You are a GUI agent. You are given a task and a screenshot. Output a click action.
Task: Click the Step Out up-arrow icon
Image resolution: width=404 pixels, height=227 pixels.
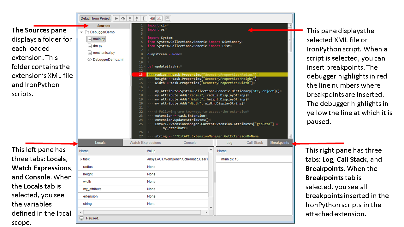(137, 19)
